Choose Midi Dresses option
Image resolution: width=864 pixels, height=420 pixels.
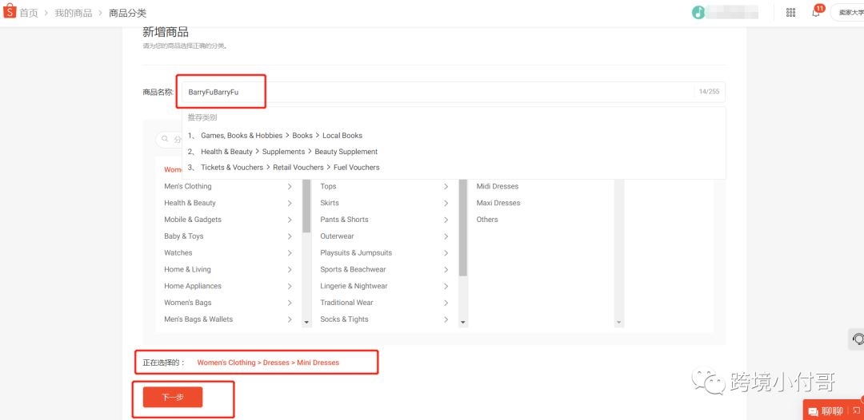(498, 186)
